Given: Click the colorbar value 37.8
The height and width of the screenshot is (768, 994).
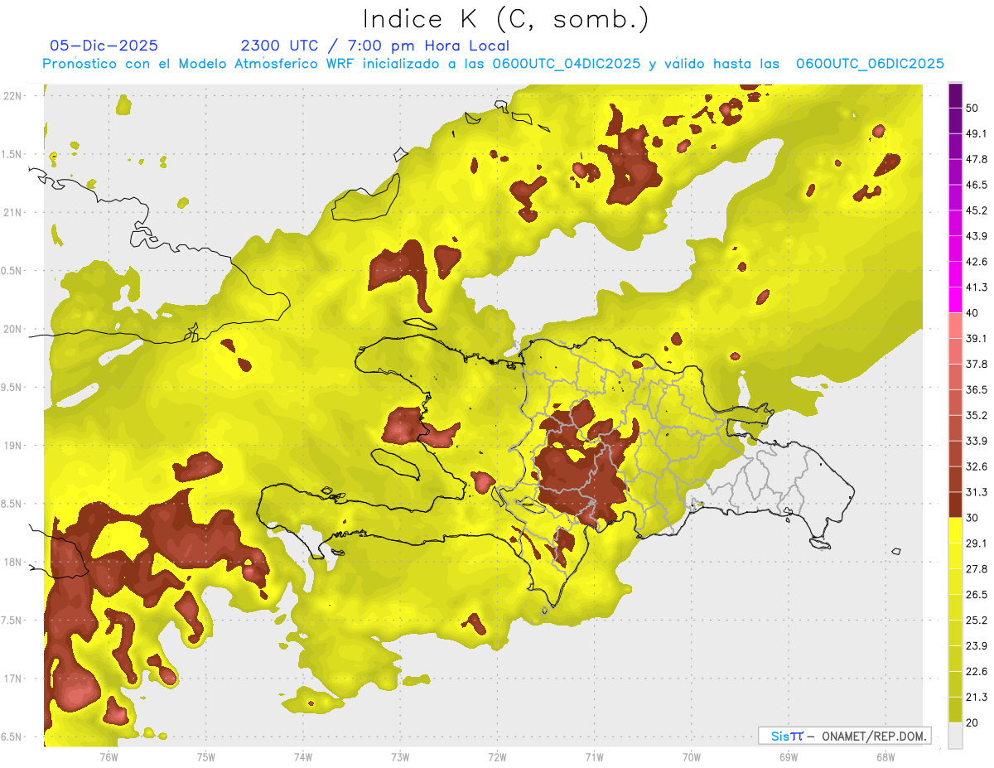Looking at the screenshot, I should tap(976, 364).
